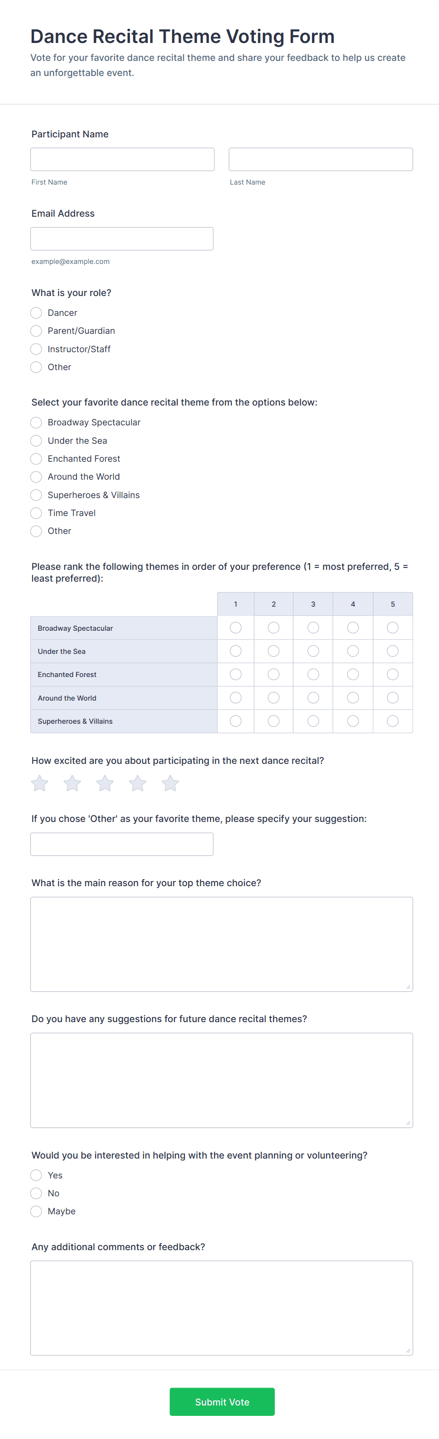The height and width of the screenshot is (1439, 439).
Task: Click the Submit Vote button
Action: pyautogui.click(x=222, y=1402)
